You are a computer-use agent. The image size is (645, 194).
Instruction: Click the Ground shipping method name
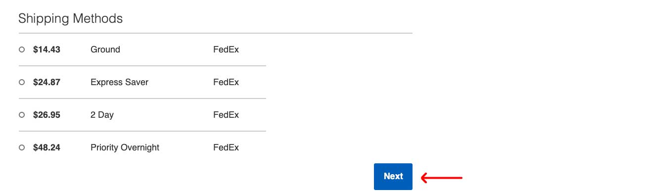click(x=105, y=49)
